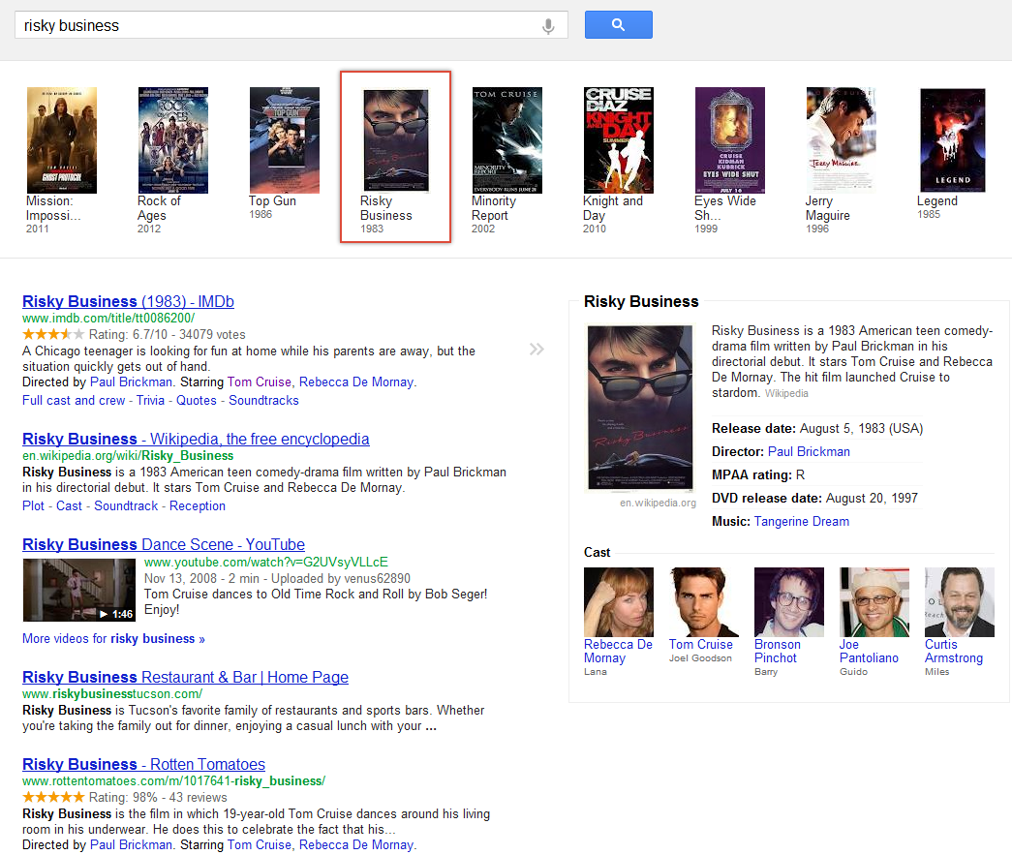Select the Jerry Maguire poster

pyautogui.click(x=841, y=140)
